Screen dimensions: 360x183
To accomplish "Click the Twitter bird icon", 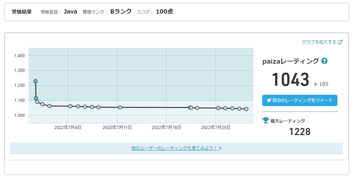I will click(268, 100).
